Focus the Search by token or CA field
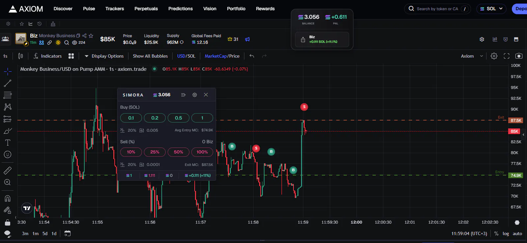The width and height of the screenshot is (527, 243). [x=437, y=9]
